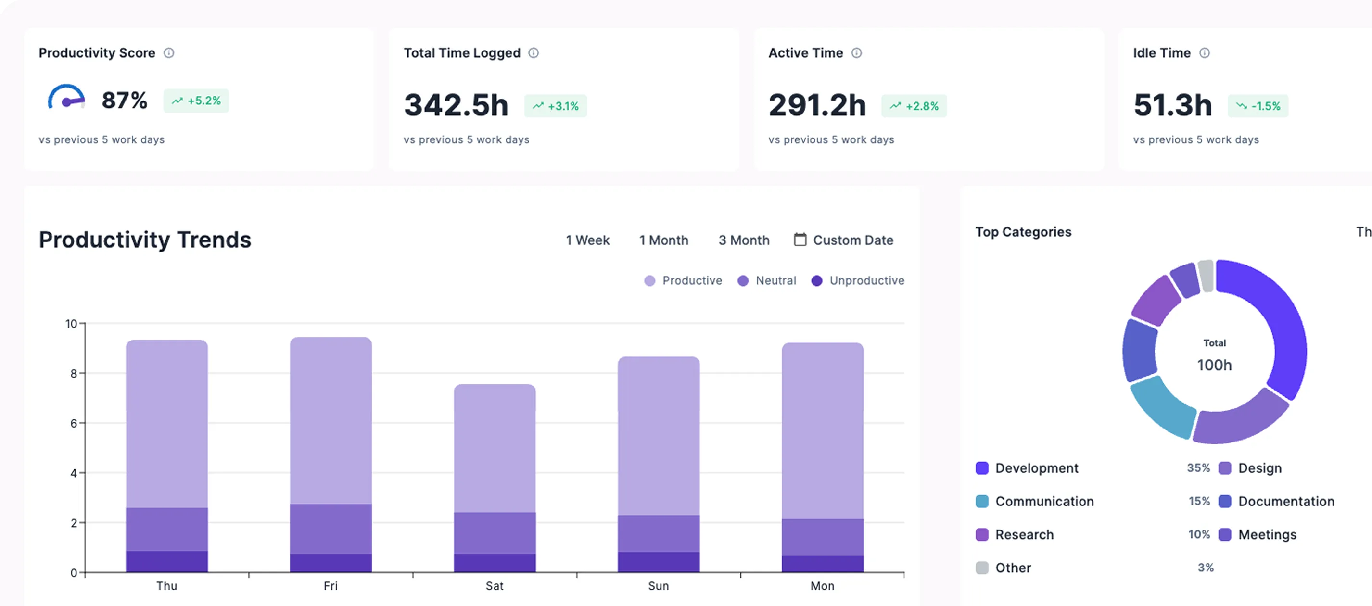Click the 291.2h active time value
1372x606 pixels.
[x=817, y=105]
